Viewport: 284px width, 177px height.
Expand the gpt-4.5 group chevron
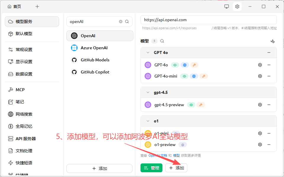(x=148, y=92)
